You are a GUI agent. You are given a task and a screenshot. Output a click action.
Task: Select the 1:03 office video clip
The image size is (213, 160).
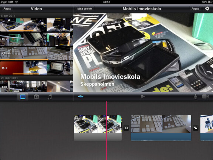36,86
